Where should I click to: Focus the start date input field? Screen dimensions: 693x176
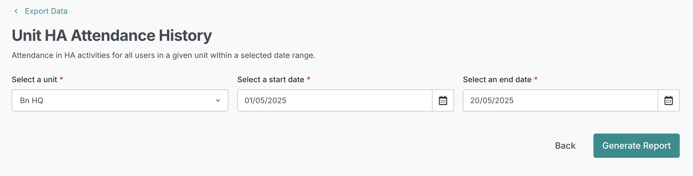335,100
